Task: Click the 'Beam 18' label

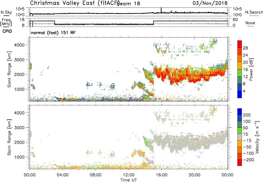Action: point(129,4)
